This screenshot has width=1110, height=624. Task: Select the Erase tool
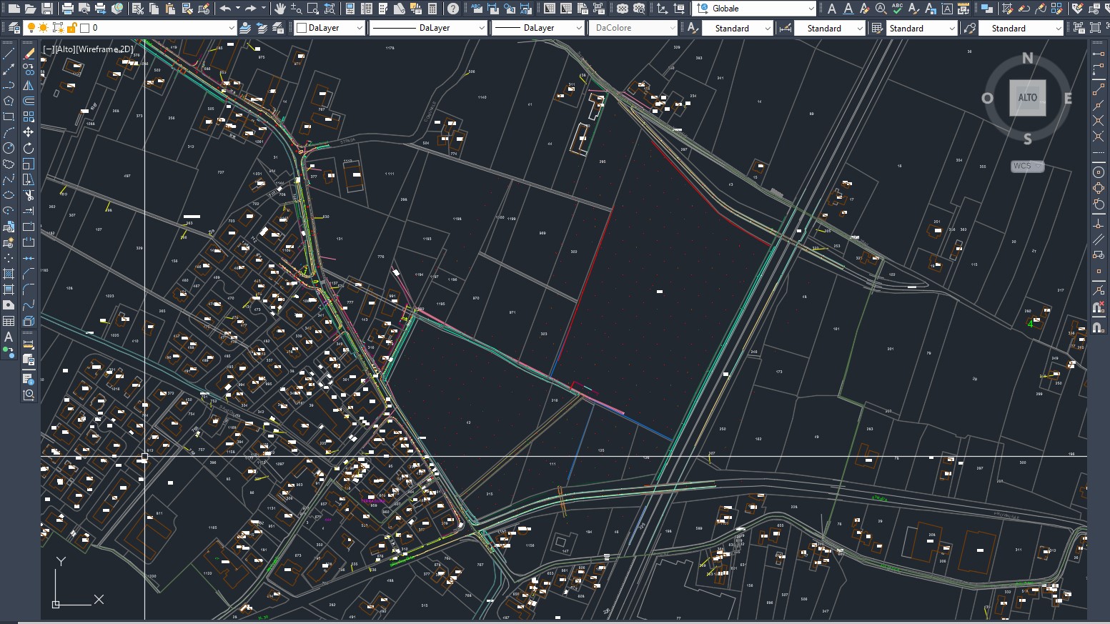point(29,54)
